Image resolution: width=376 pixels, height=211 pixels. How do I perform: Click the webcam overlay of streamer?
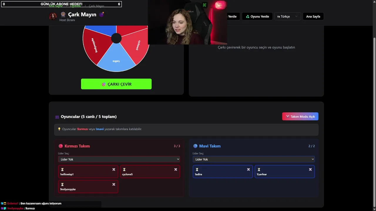tap(187, 22)
